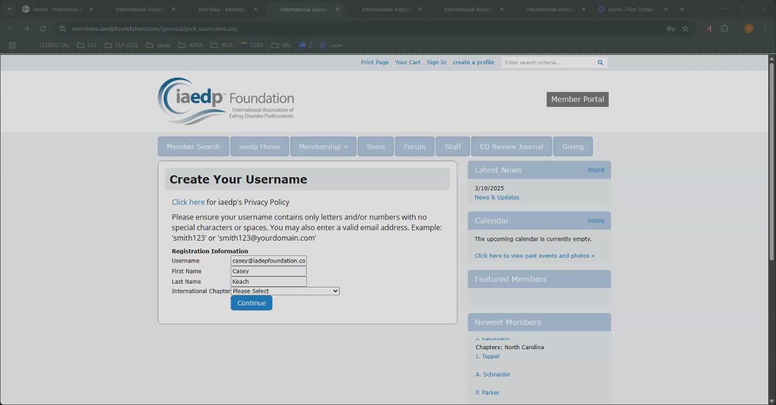Screen dimensions: 776x405
Task: Open the CSBA bookmark
Action: click(252, 45)
